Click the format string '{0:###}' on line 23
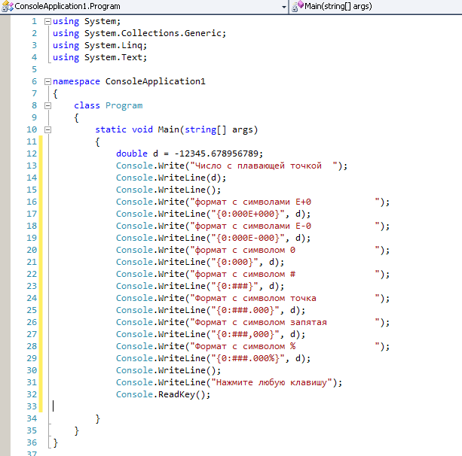Screen dimensions: 462x456 point(234,287)
